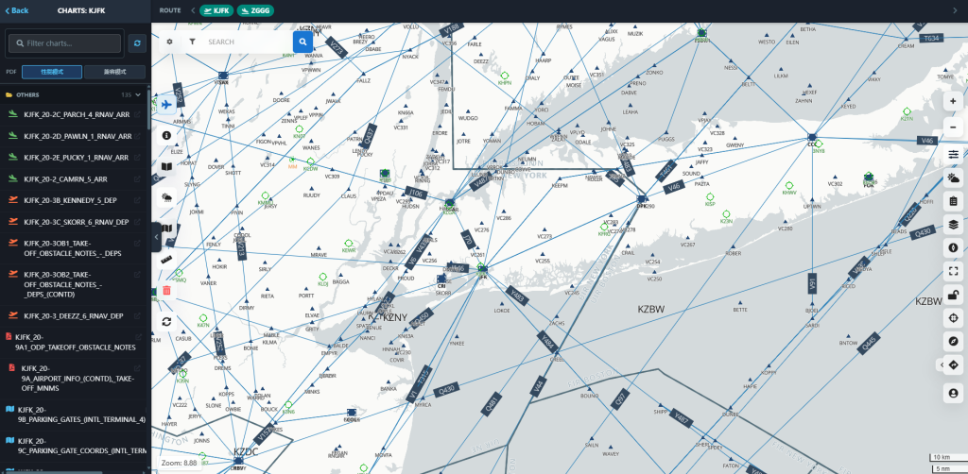Toggle the map lock padlock icon
This screenshot has height=474, width=968.
point(954,294)
